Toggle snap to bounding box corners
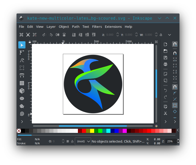 [x=175, y=66]
